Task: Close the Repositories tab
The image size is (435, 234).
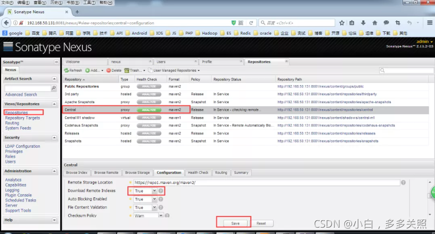Action: click(x=286, y=61)
